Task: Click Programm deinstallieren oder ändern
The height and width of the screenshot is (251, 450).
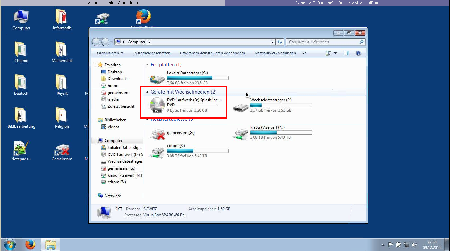Action: point(212,53)
